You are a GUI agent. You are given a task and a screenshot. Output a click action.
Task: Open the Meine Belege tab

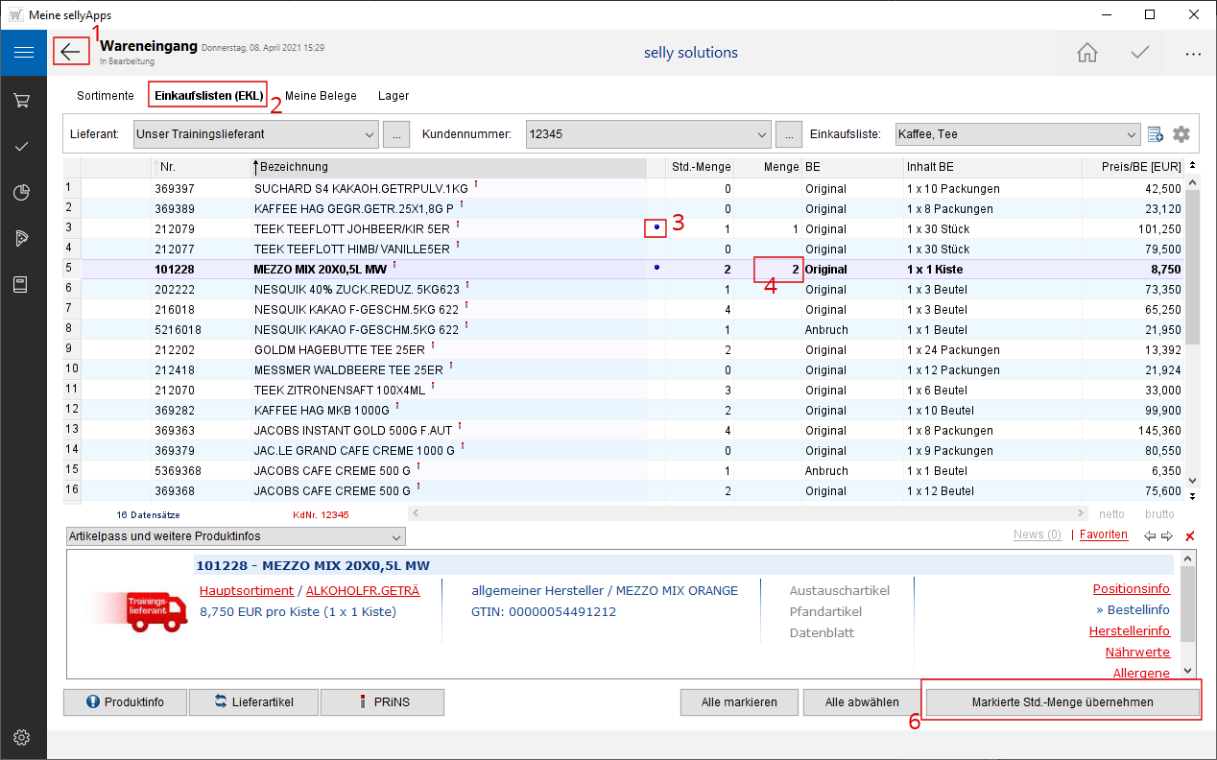(321, 96)
